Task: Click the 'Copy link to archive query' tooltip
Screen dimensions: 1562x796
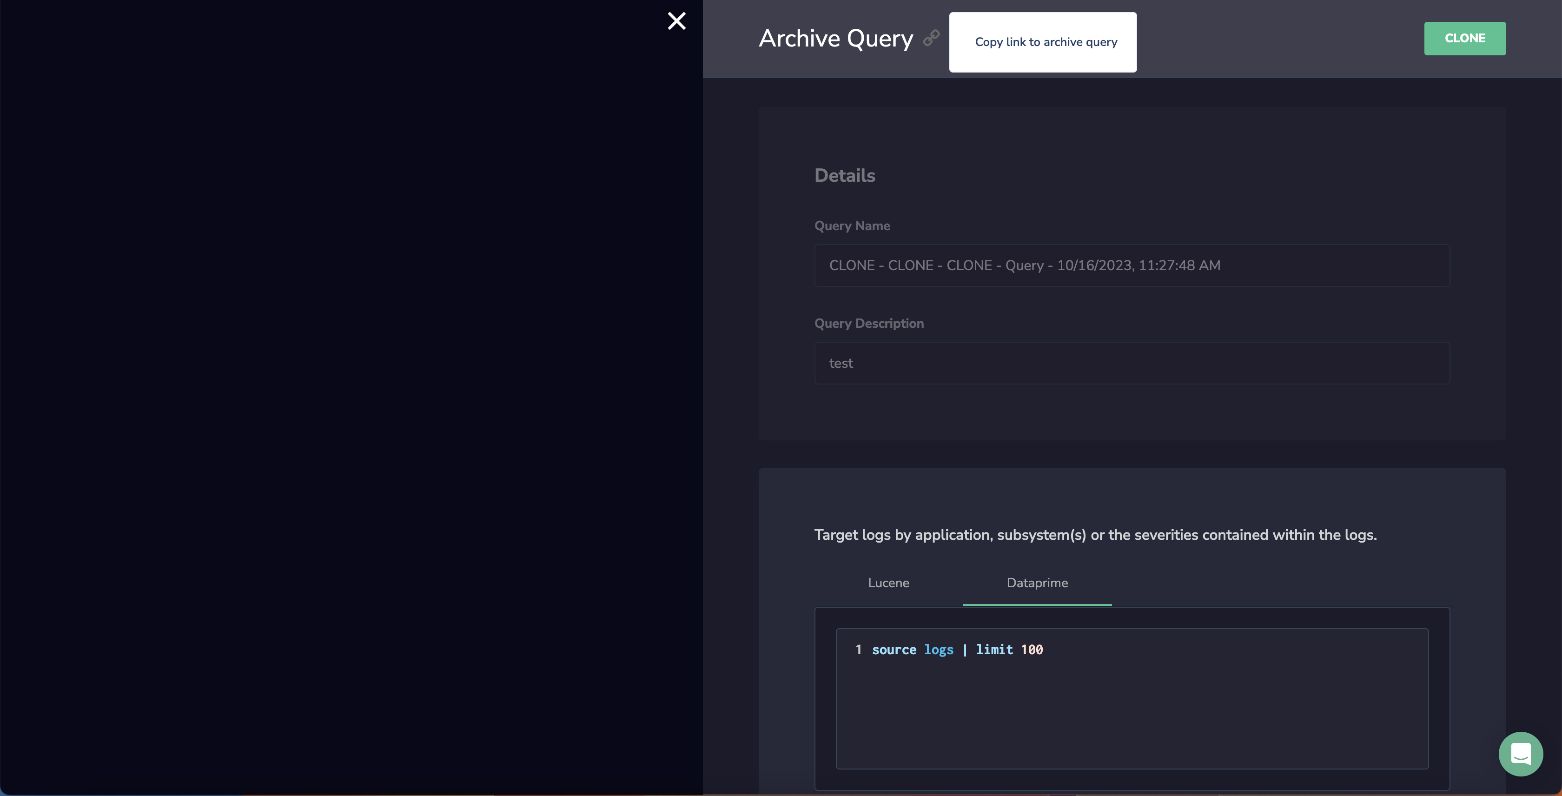Action: click(1042, 42)
